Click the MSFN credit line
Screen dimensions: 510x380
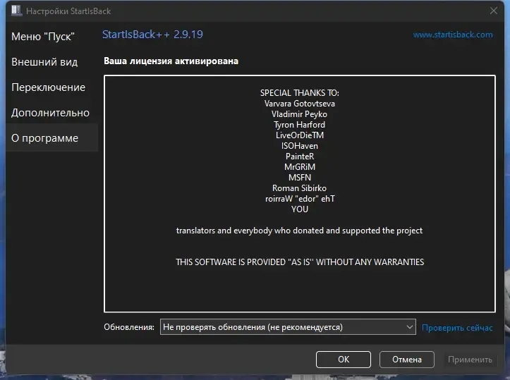(x=300, y=178)
